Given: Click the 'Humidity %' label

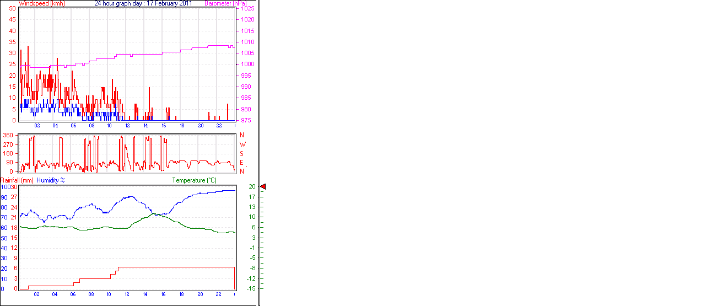Looking at the screenshot, I should (51, 180).
